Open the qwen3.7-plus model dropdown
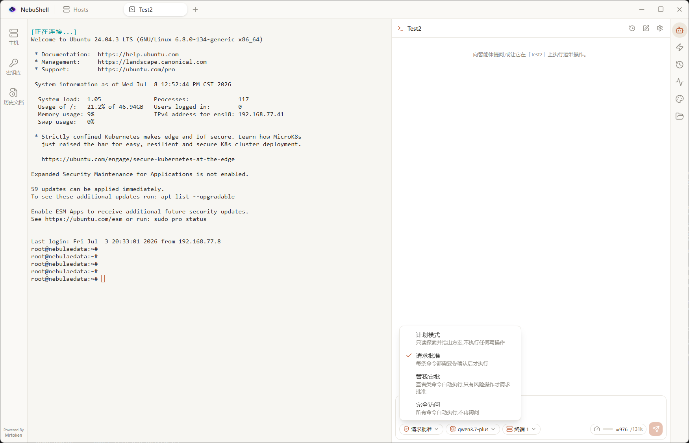The height and width of the screenshot is (443, 689). (472, 429)
